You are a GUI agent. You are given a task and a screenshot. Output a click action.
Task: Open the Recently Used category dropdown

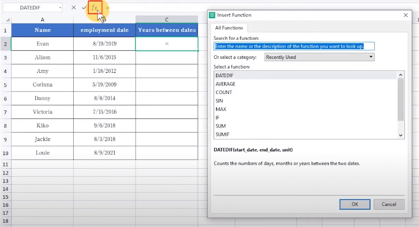pyautogui.click(x=319, y=57)
